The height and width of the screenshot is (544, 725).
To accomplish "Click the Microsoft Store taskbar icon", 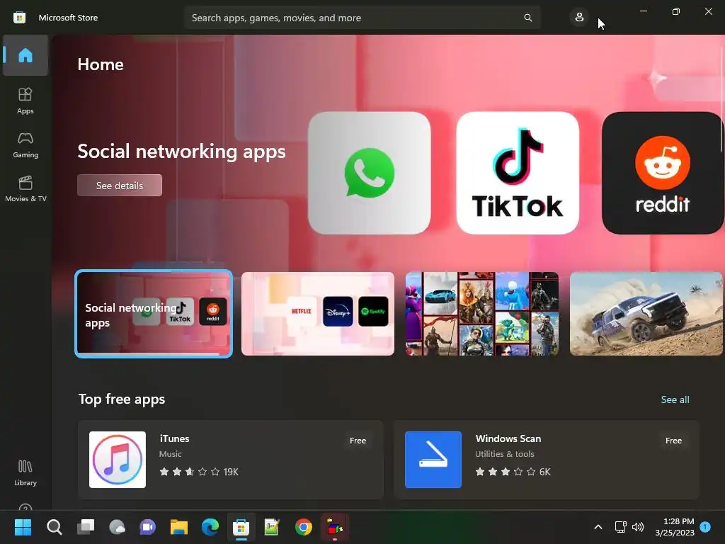I will pyautogui.click(x=241, y=527).
